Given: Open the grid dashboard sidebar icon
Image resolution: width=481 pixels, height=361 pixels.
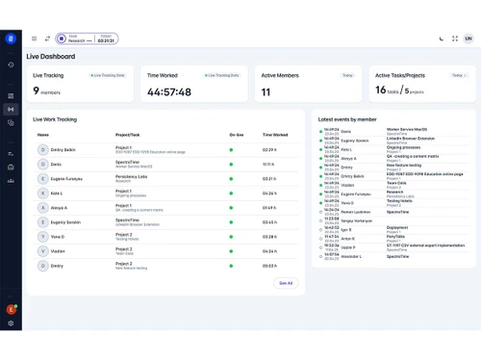Looking at the screenshot, I should click(x=11, y=95).
